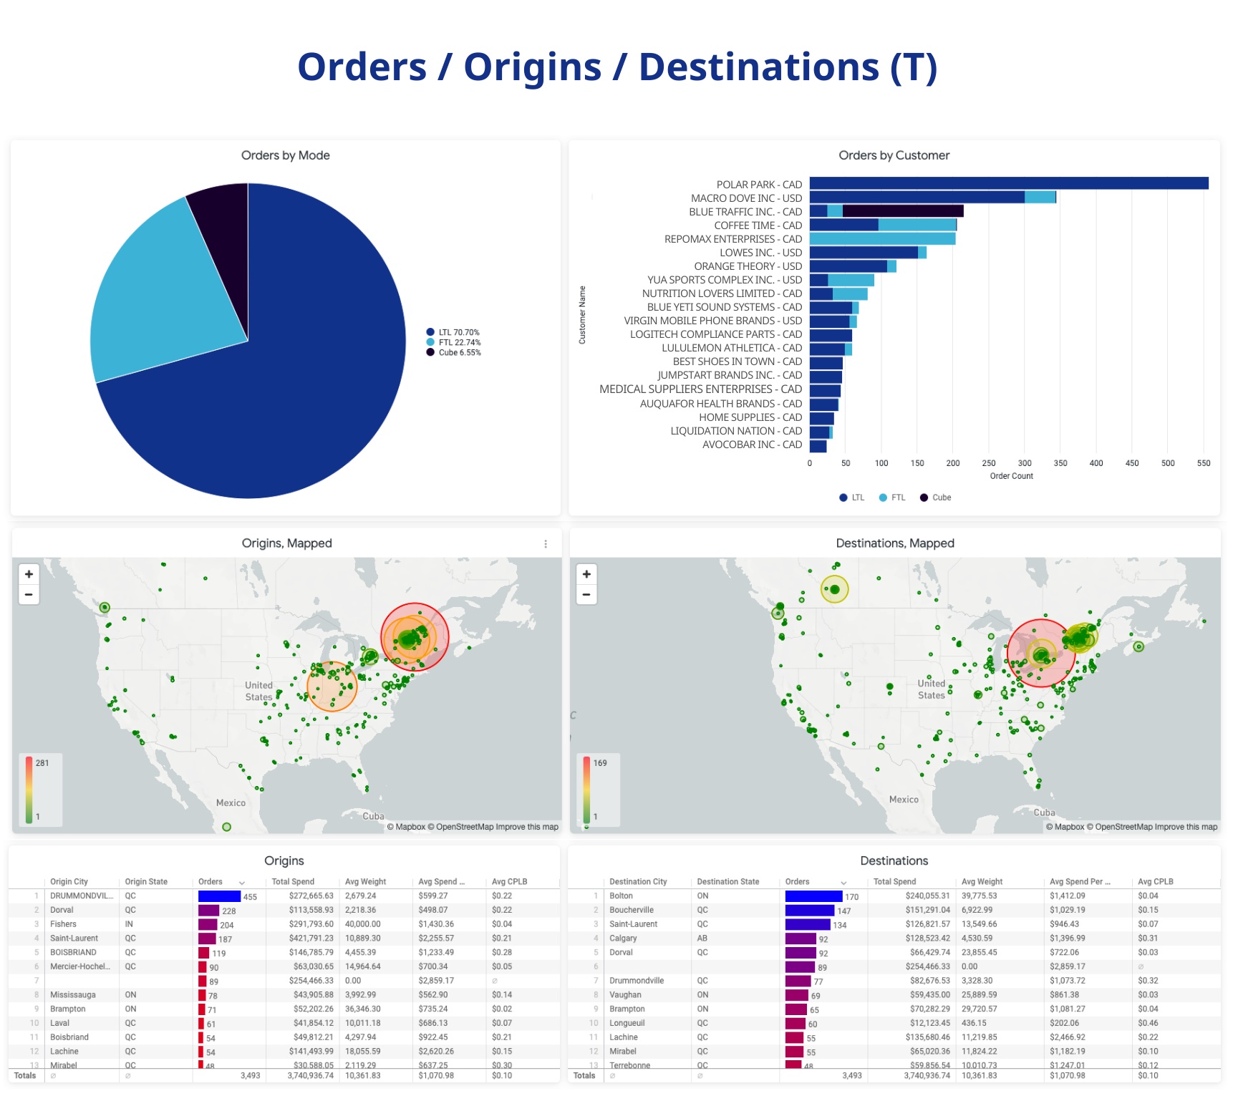Select Vaughan destination row
Screen dimensions: 1233x1101
(894, 995)
